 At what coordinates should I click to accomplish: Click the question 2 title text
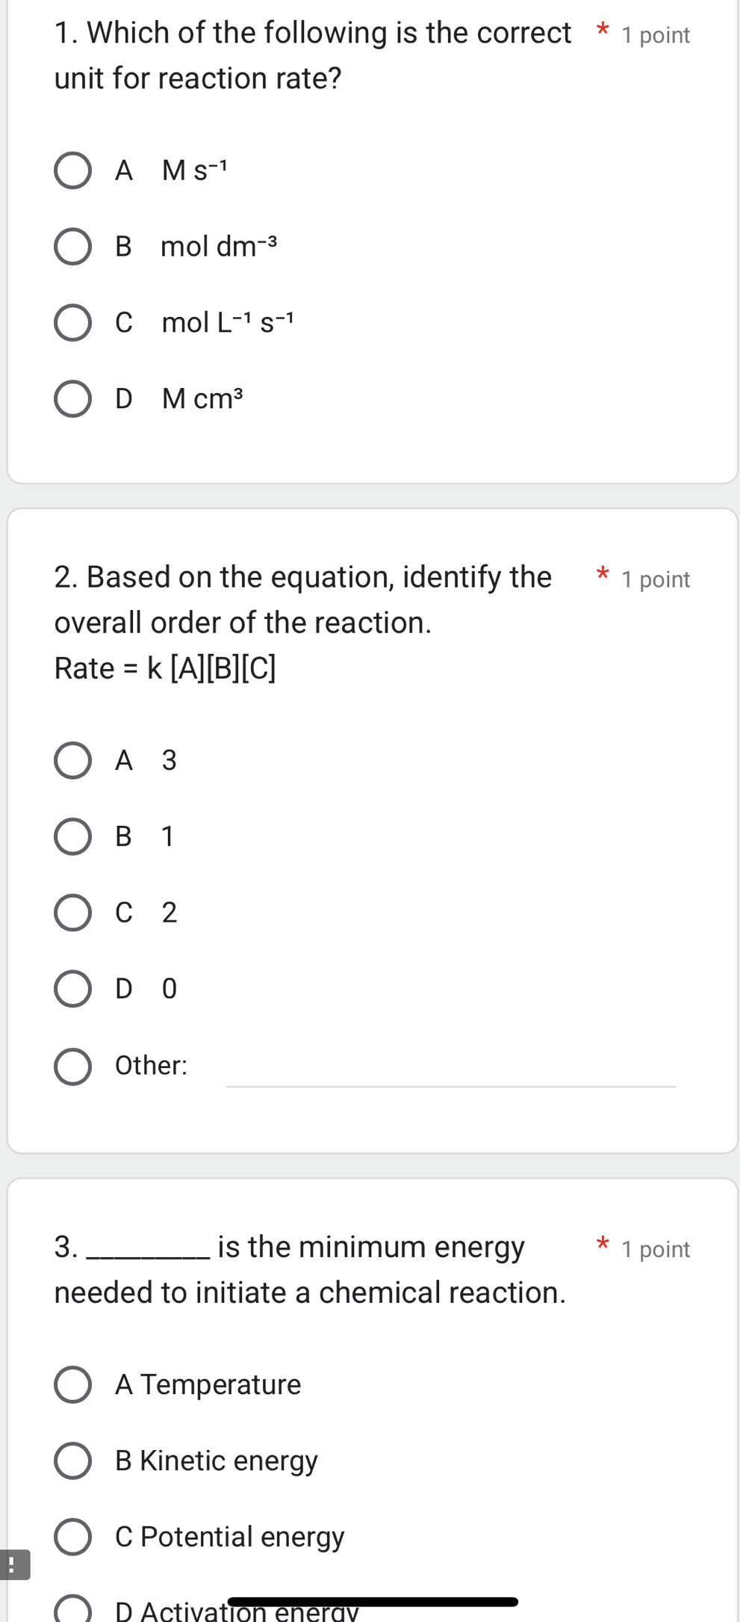[299, 576]
